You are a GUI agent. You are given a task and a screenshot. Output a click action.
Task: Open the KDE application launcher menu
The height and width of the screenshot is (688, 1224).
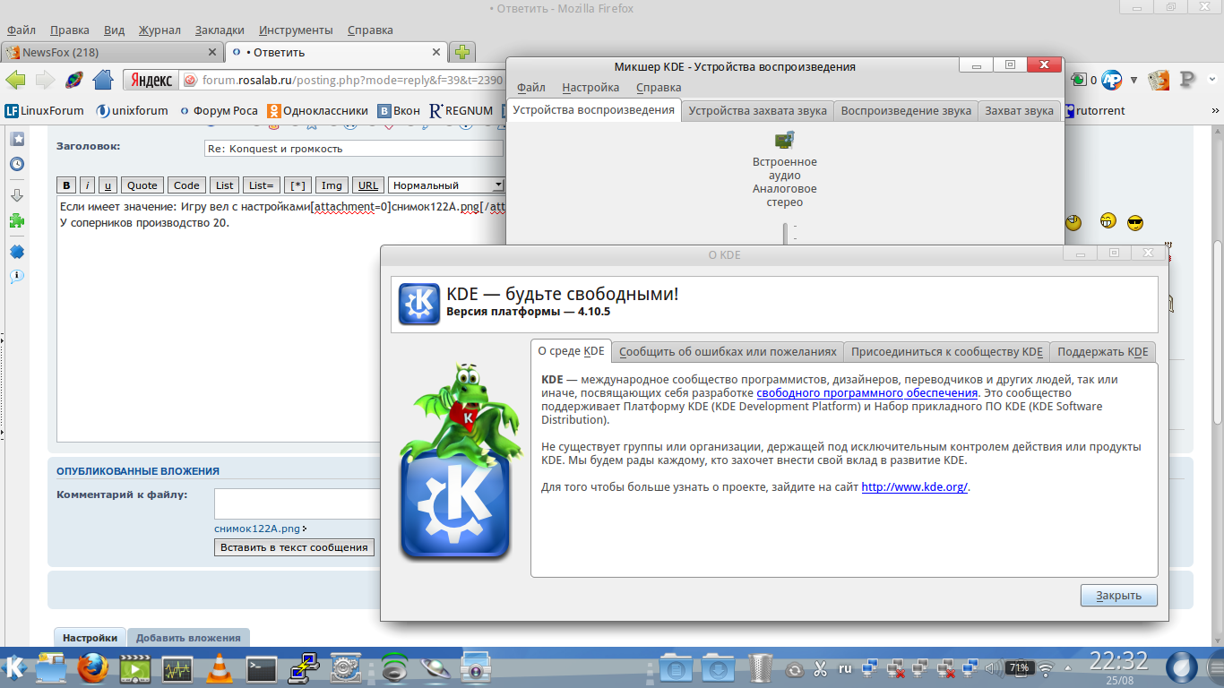(15, 667)
